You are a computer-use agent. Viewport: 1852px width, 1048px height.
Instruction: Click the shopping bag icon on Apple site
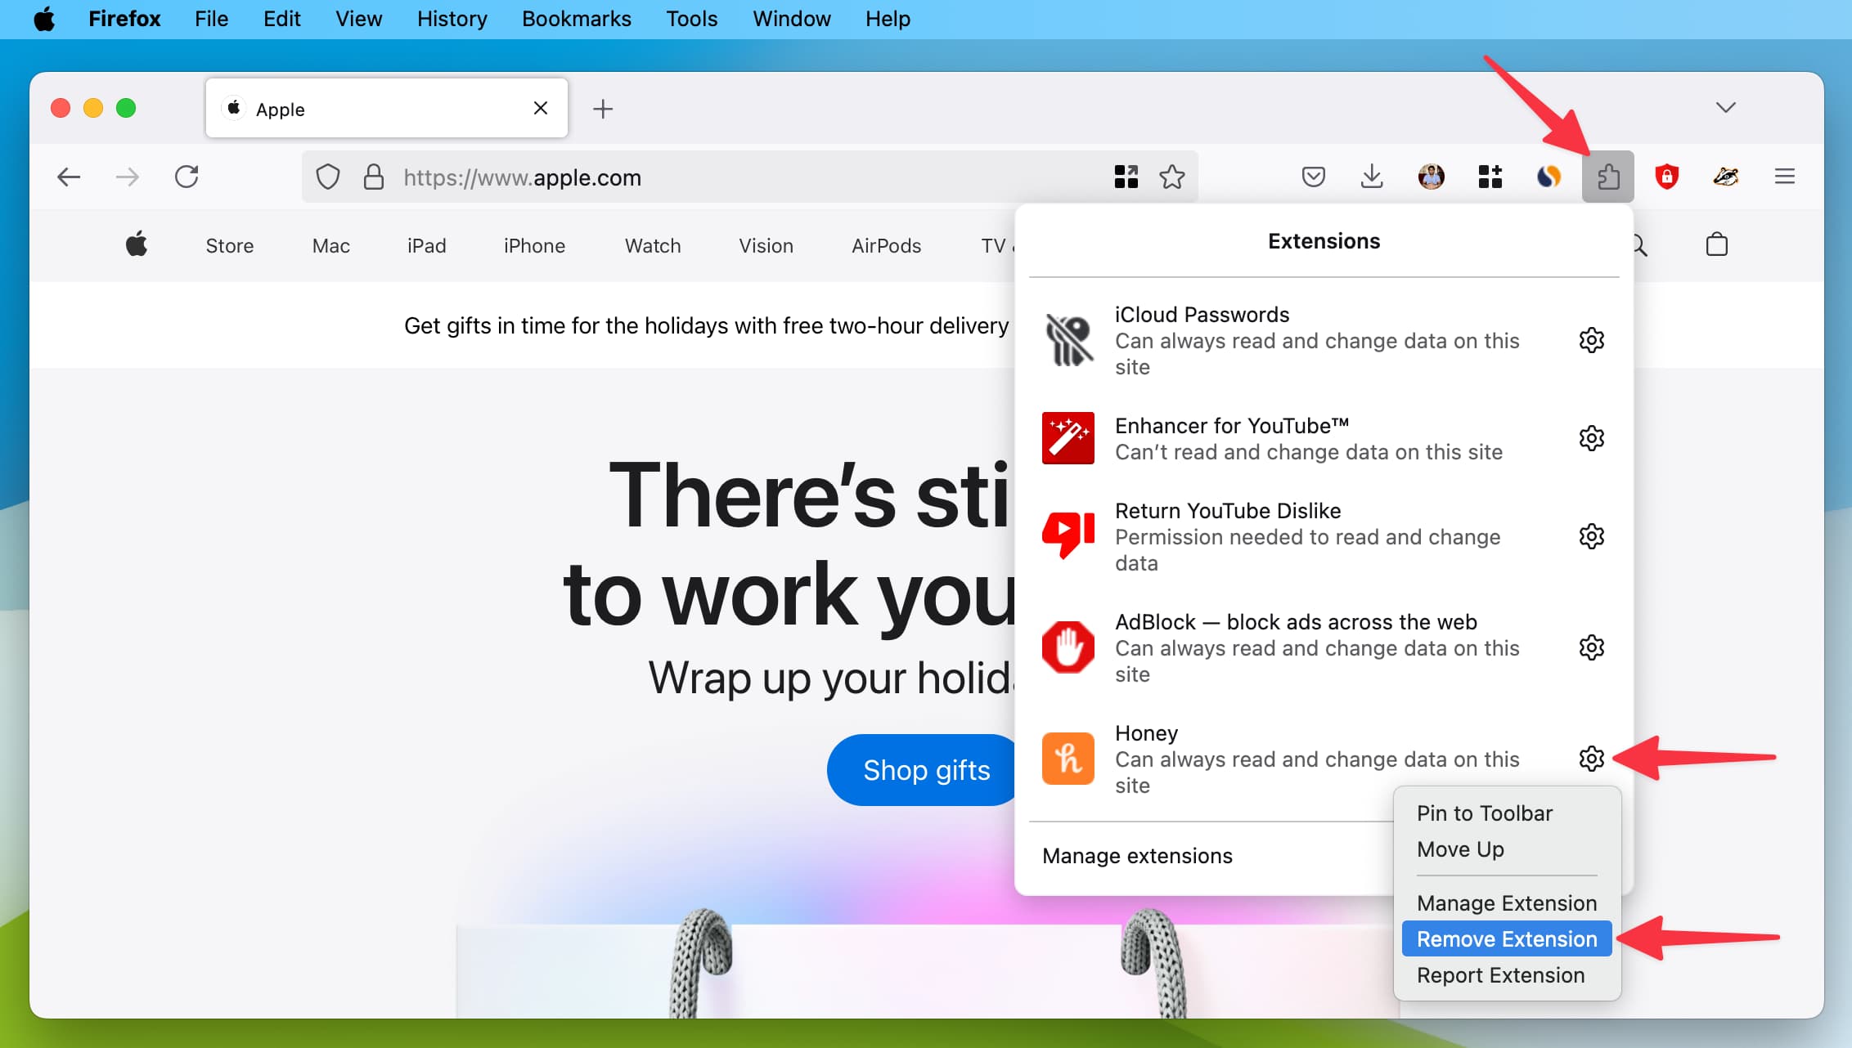[x=1716, y=244]
